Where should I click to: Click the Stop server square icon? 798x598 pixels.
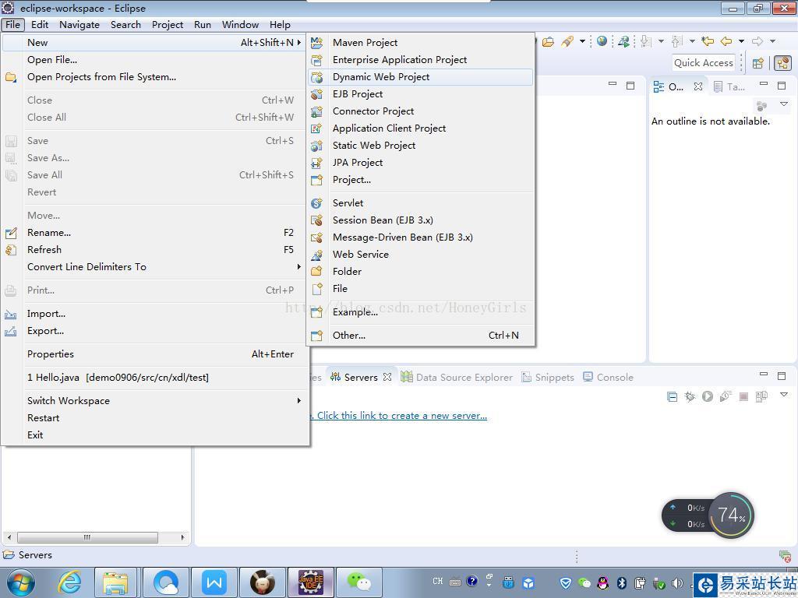tap(743, 396)
